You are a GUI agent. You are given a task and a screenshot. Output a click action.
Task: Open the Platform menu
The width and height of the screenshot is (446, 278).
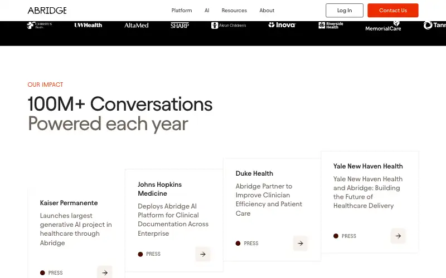[182, 11]
